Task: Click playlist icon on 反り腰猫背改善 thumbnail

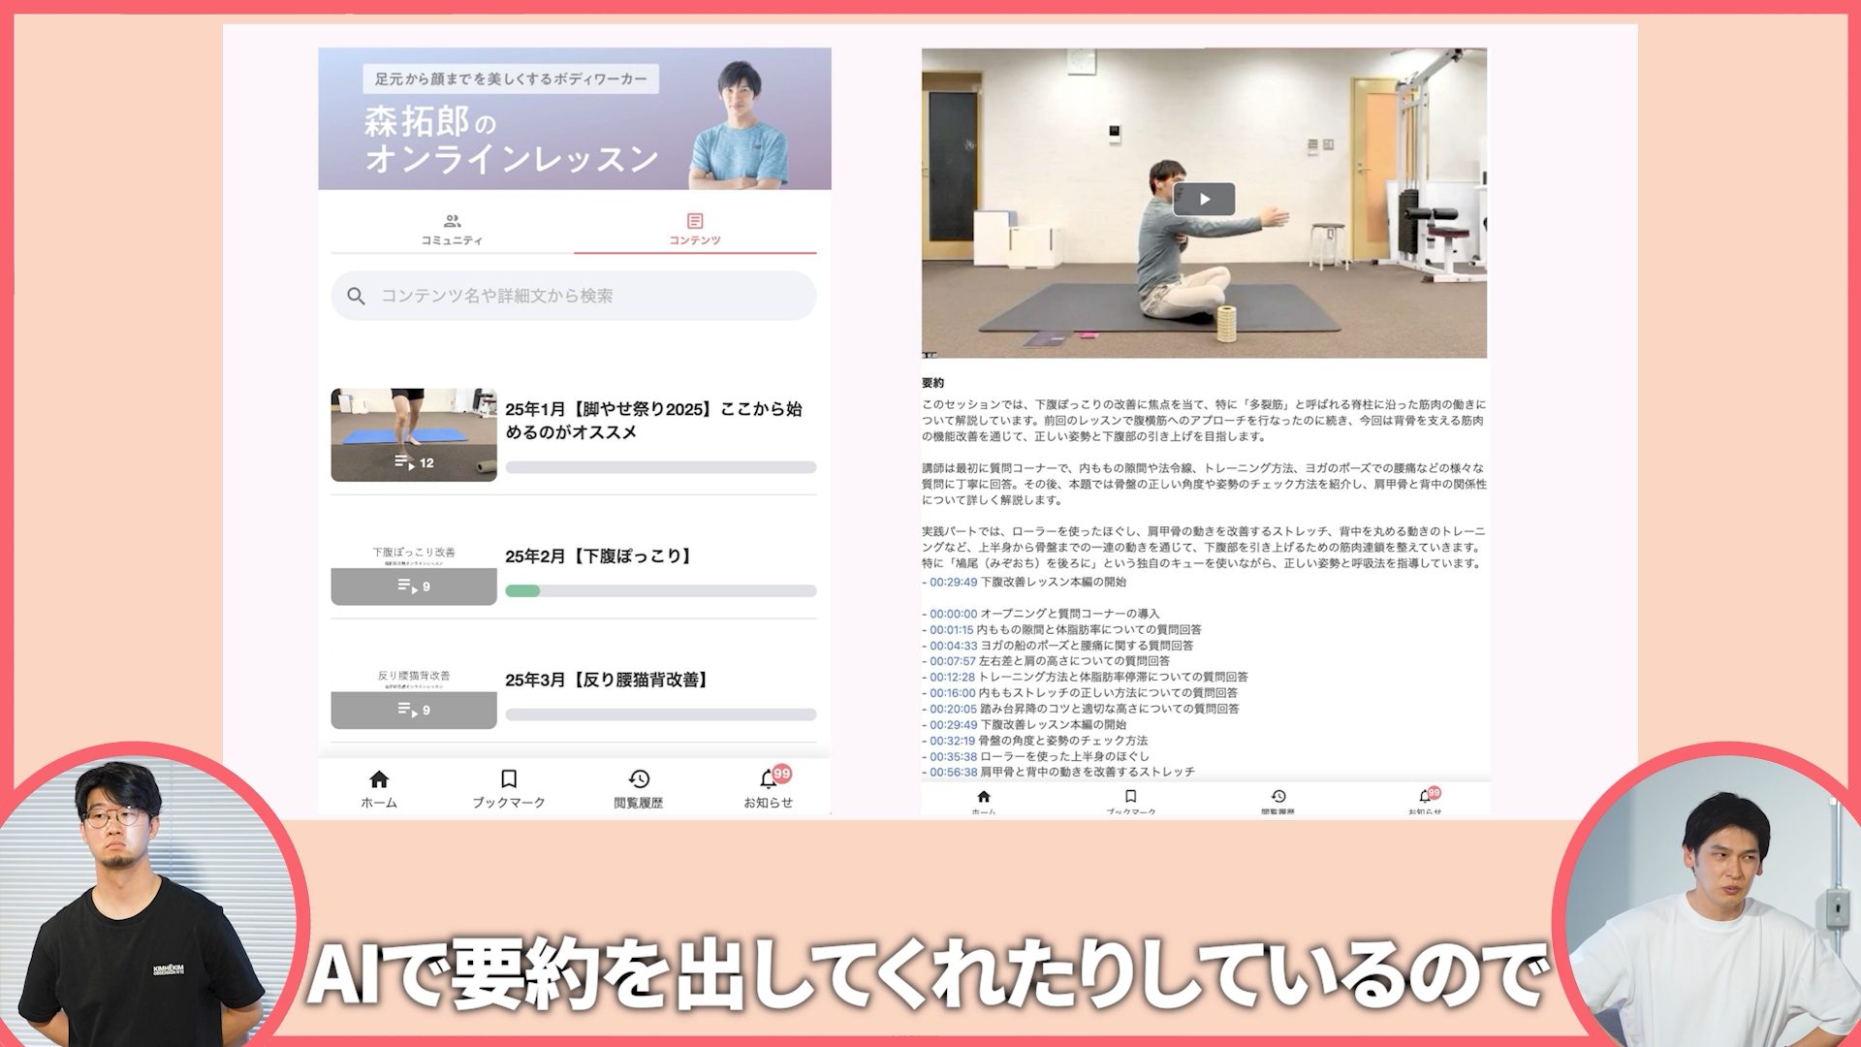Action: [x=407, y=710]
